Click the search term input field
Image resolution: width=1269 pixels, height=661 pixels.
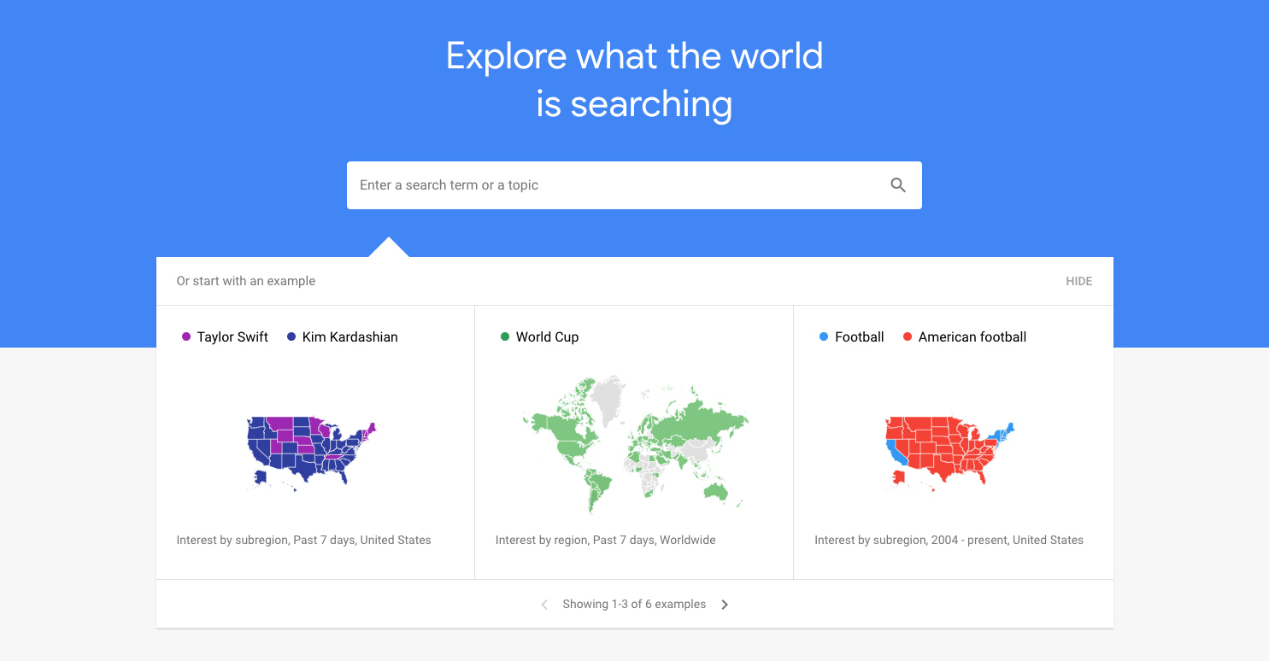tap(615, 185)
